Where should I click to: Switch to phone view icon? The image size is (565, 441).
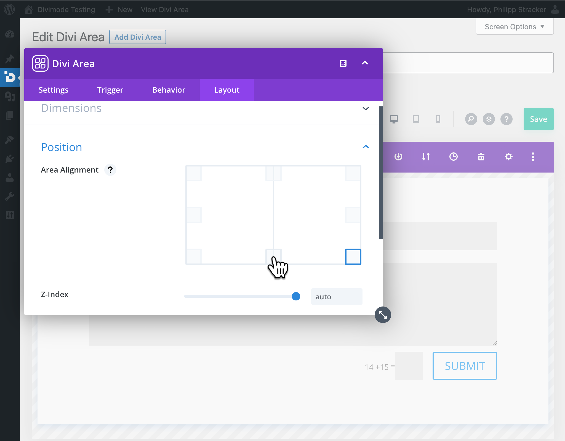tap(438, 119)
